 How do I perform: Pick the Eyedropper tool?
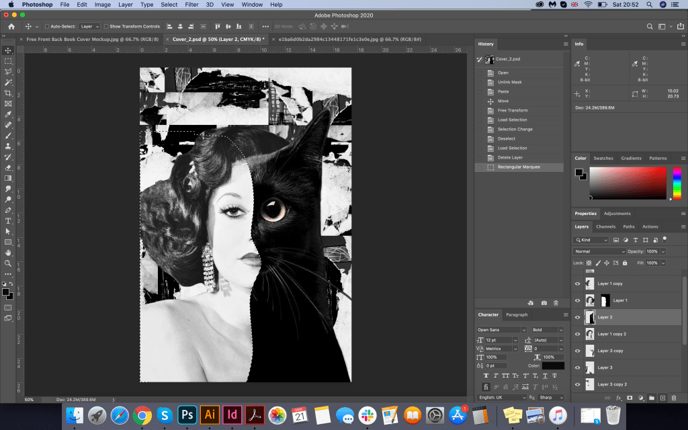coord(8,114)
